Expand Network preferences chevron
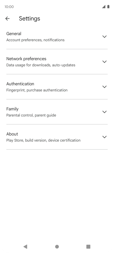114x253 pixels. click(104, 62)
